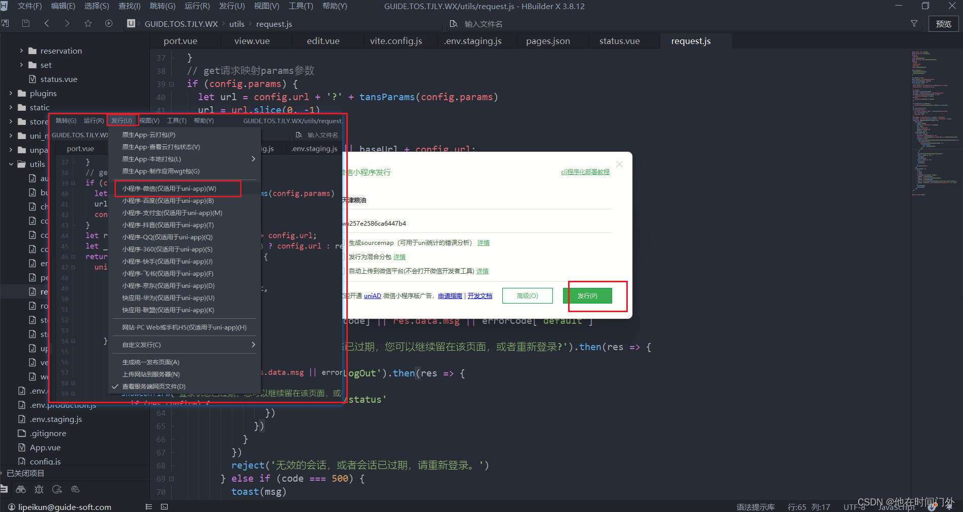Open the 文件(F) menu
Viewport: 963px width, 512px height.
[x=29, y=6]
